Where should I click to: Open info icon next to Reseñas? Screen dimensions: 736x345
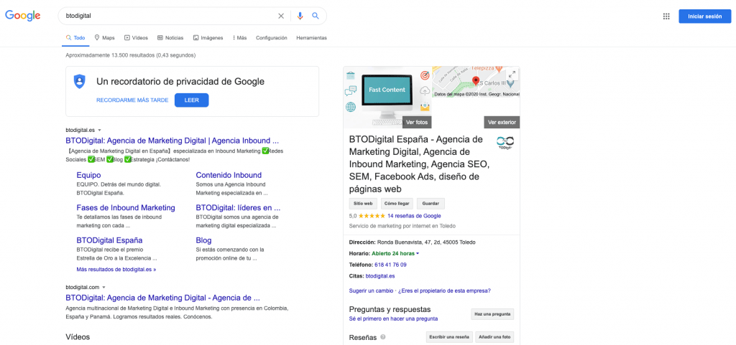pos(383,337)
